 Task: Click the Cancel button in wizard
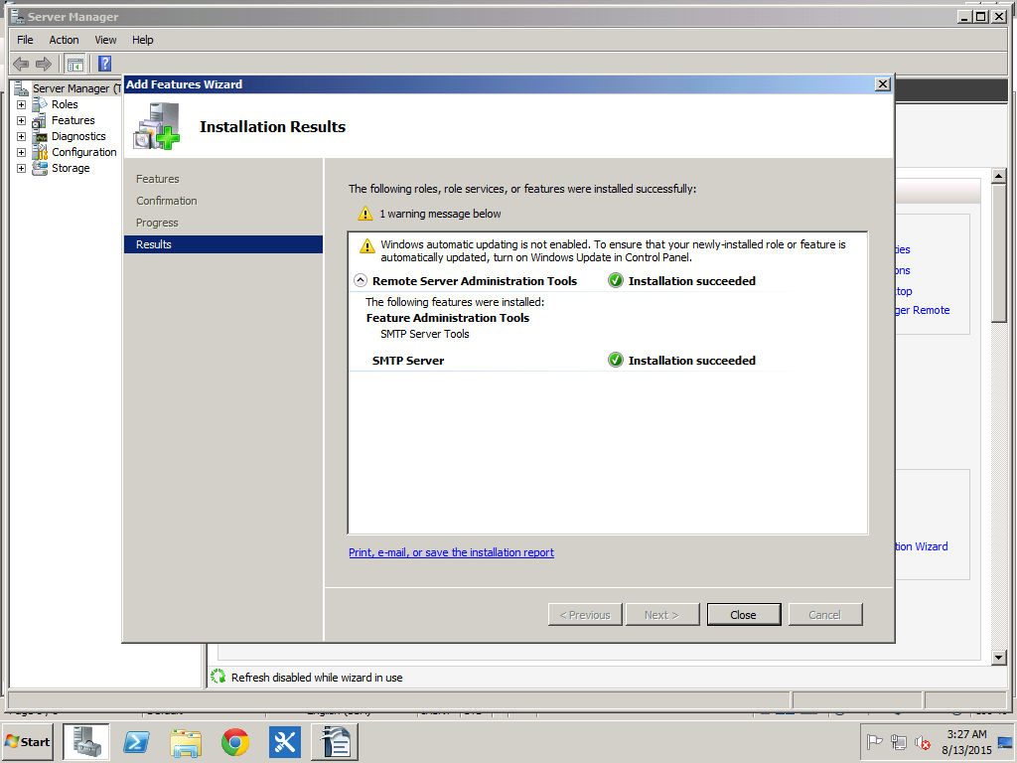pos(825,614)
